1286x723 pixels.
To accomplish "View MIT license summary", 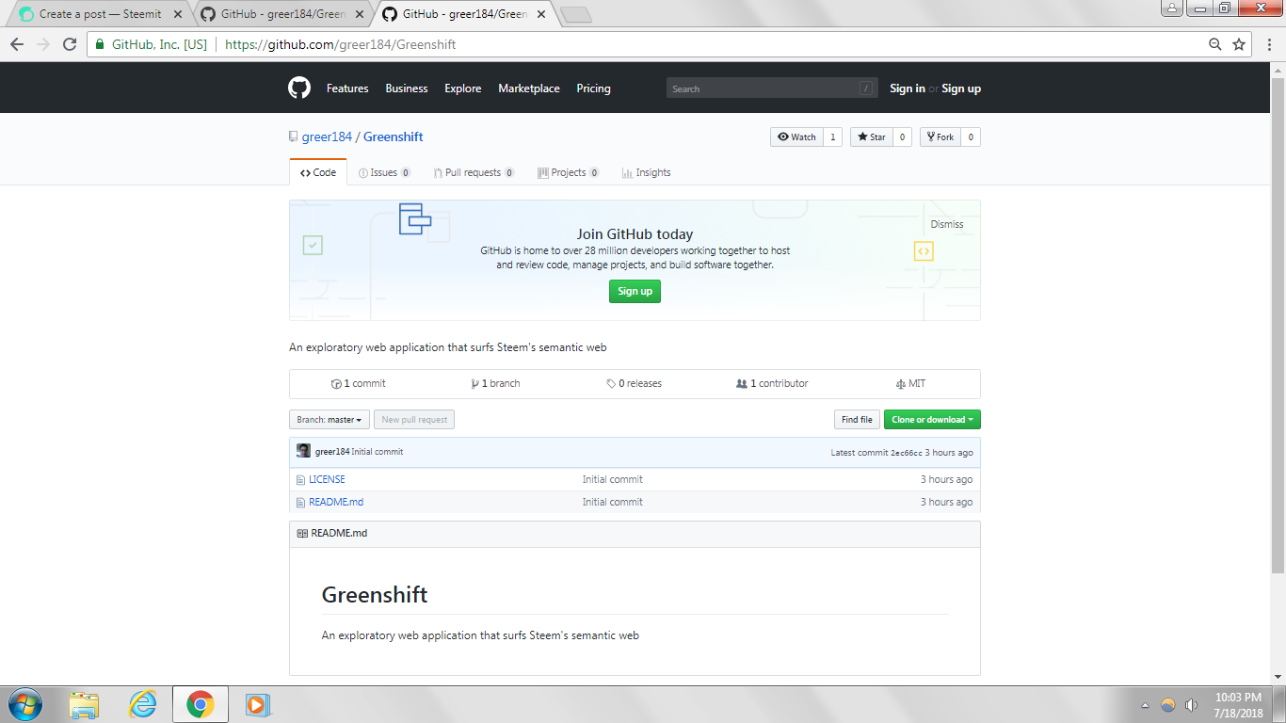I will coord(910,384).
